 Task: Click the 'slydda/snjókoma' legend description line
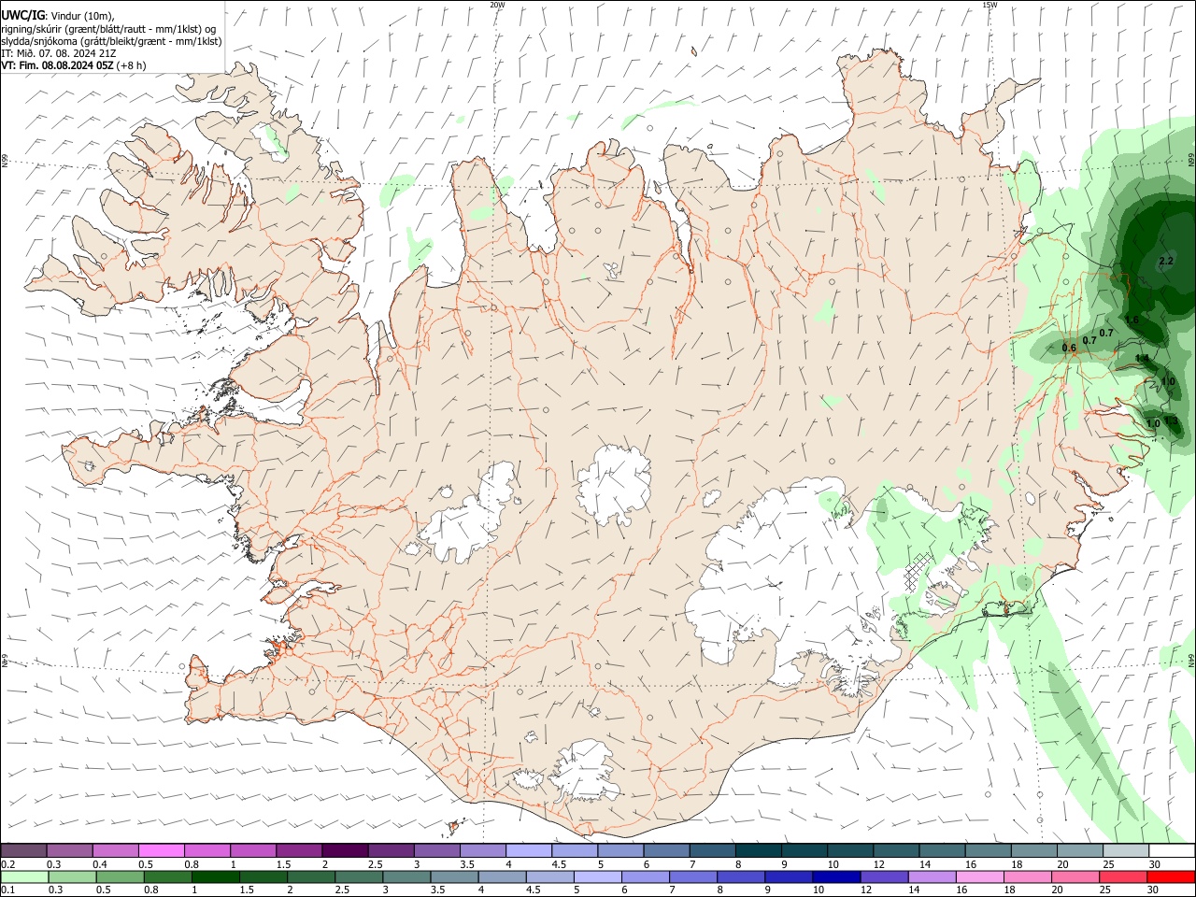point(111,41)
